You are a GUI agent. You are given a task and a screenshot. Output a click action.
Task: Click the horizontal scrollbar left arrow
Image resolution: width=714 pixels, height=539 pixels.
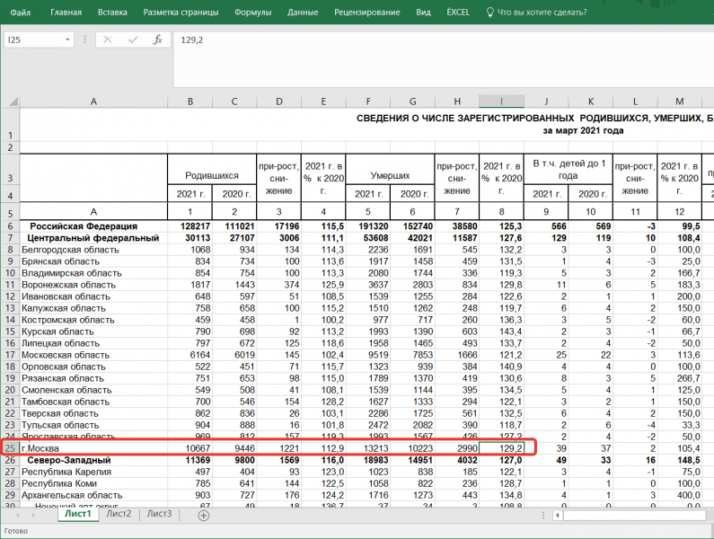click(x=558, y=516)
